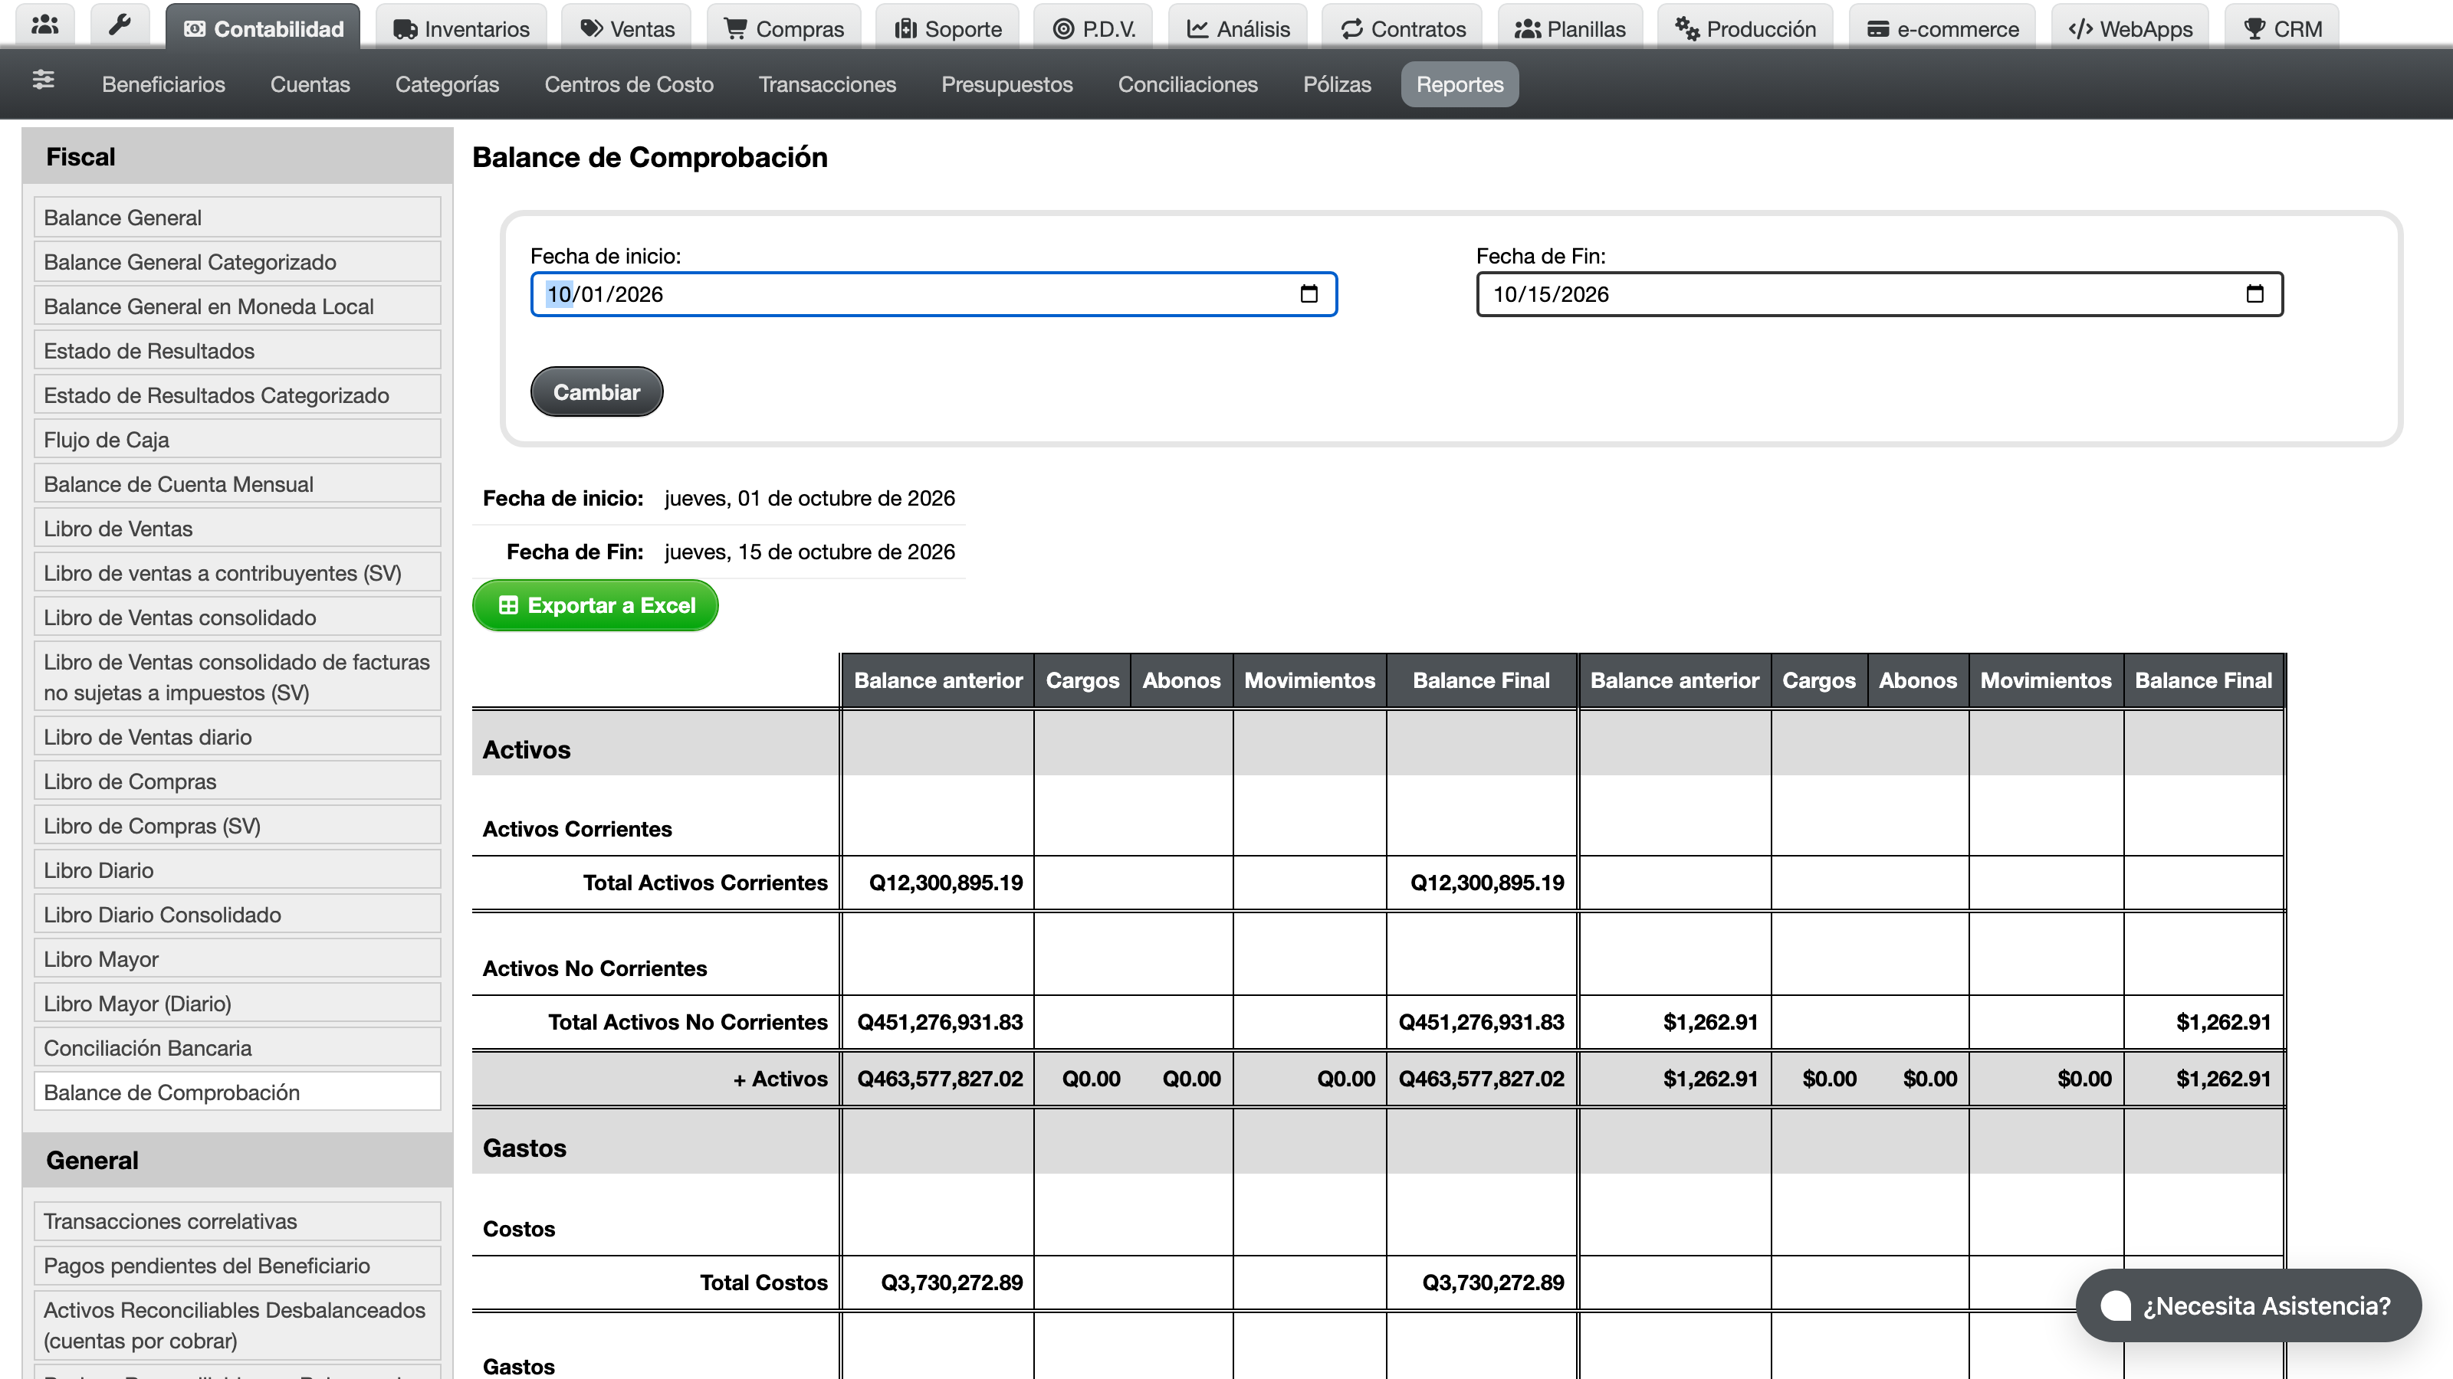Viewport: 2453px width, 1379px height.
Task: Open the ¿Necesita Asistencia? chat button
Action: click(2248, 1305)
